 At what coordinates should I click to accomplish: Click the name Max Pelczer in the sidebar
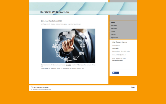tap(116, 45)
